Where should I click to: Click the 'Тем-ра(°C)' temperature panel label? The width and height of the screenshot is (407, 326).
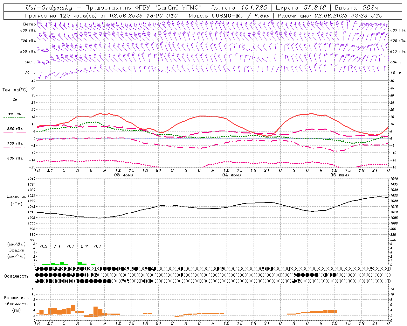tap(15, 90)
